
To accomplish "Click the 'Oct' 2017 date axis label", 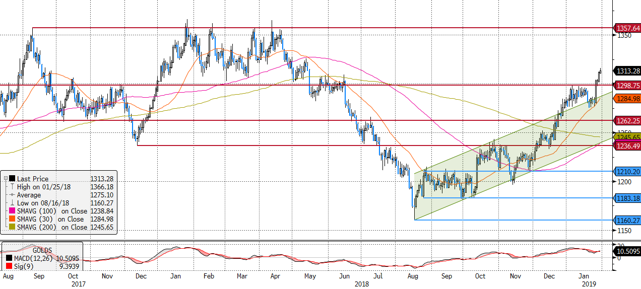I will [x=73, y=276].
